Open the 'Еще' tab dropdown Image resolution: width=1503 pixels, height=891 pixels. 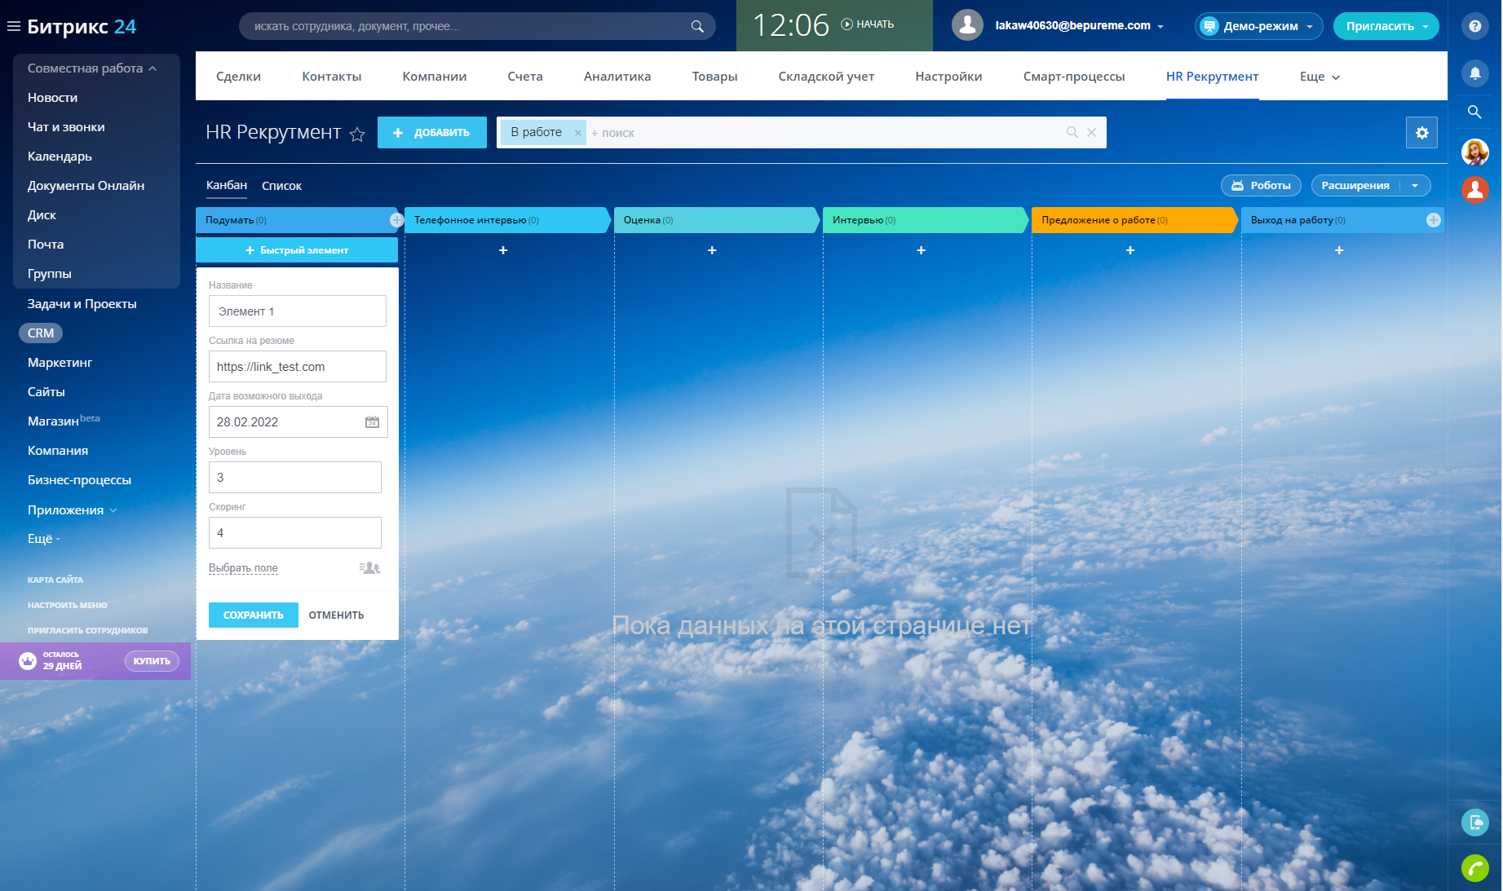[x=1319, y=77]
